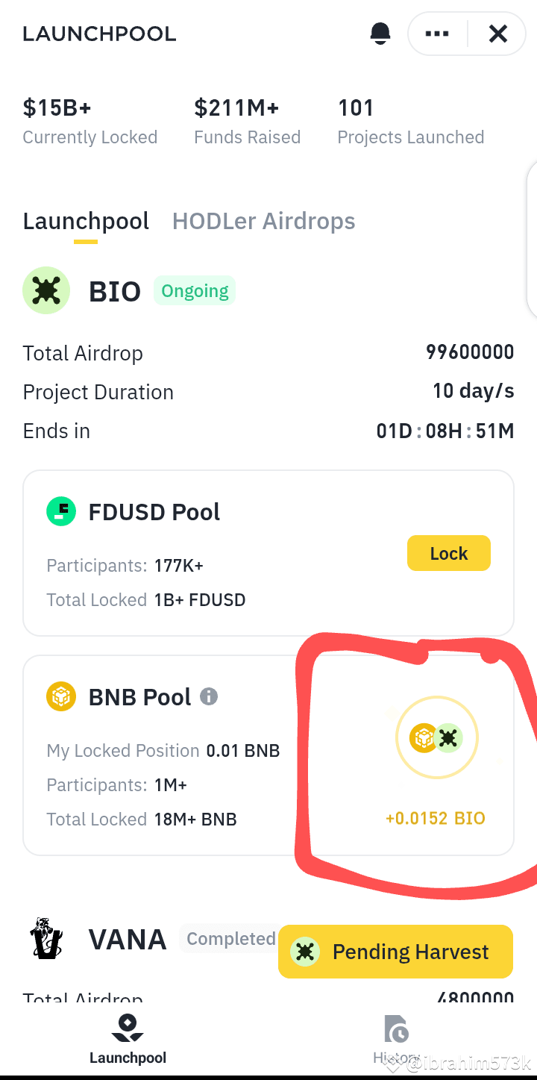Tap the FDUSD Pool coin icon

click(x=61, y=512)
